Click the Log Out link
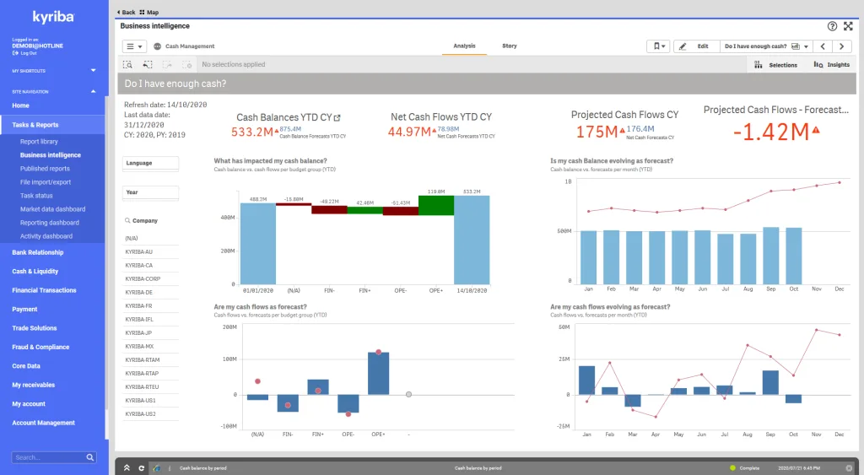The width and height of the screenshot is (864, 475). (x=24, y=53)
